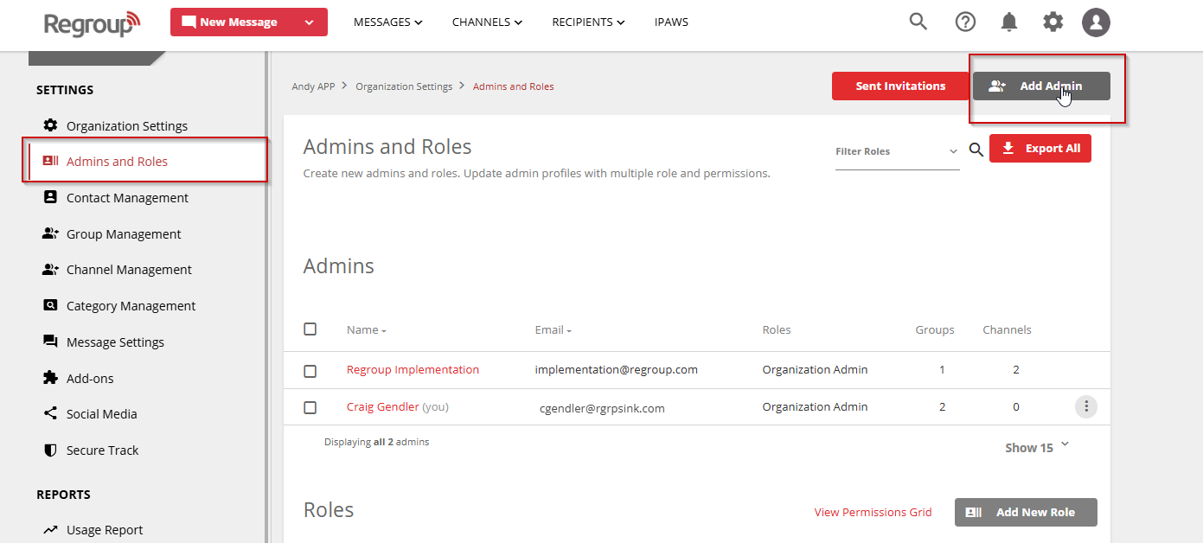Click the Secure Track shield icon
1203x543 pixels.
(x=50, y=450)
